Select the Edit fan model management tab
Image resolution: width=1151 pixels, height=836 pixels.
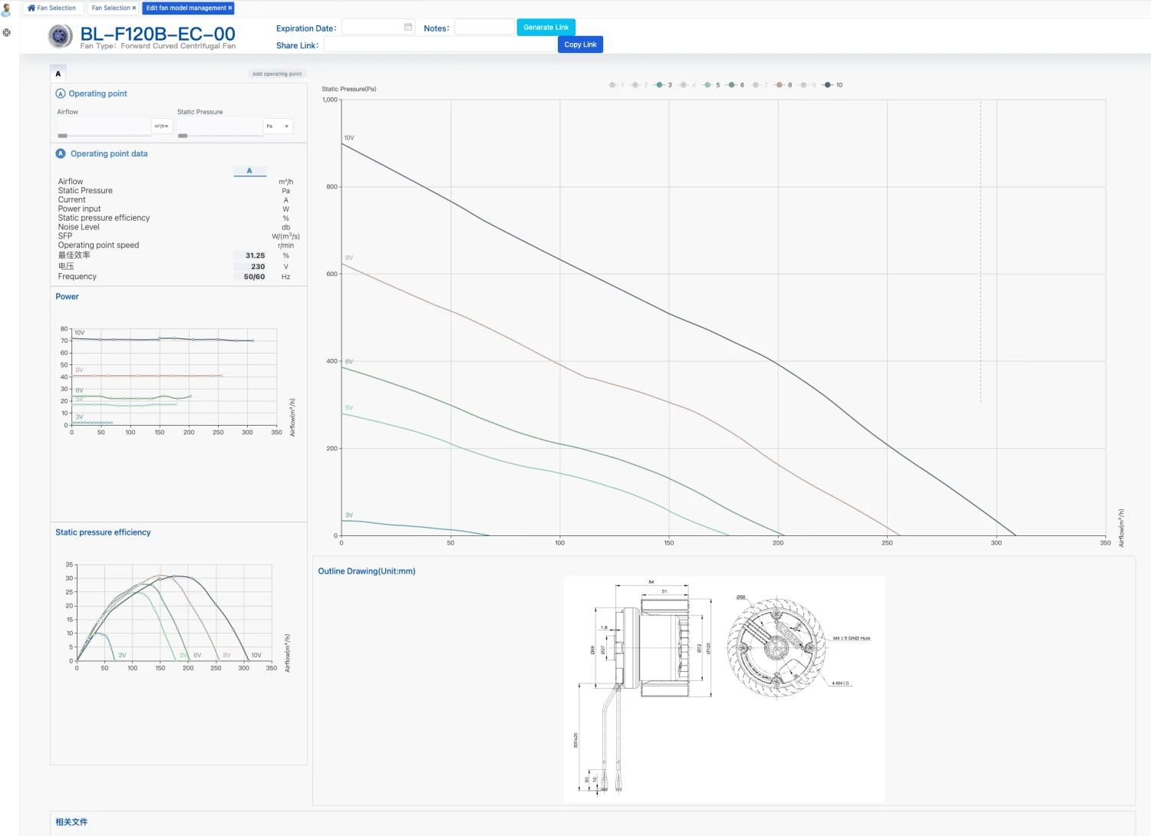188,8
